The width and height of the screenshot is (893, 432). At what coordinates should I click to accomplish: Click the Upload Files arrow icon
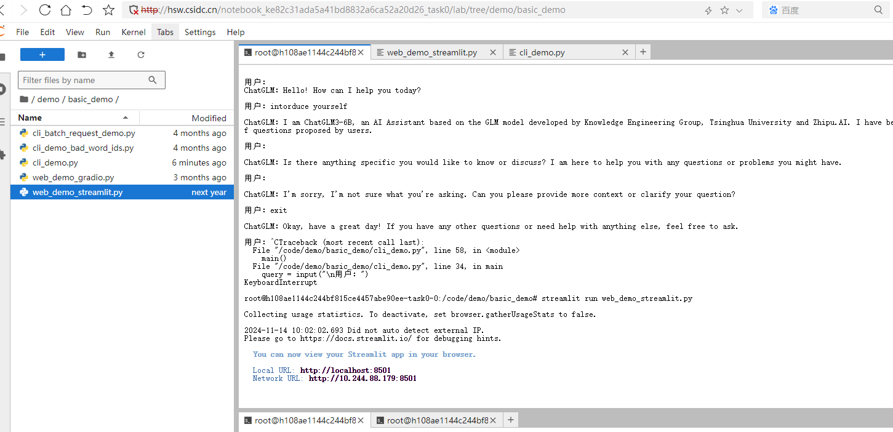[111, 55]
